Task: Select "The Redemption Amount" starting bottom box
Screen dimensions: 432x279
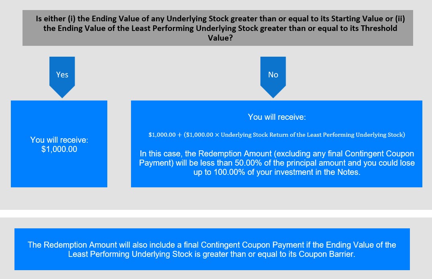Action: [x=72, y=245]
